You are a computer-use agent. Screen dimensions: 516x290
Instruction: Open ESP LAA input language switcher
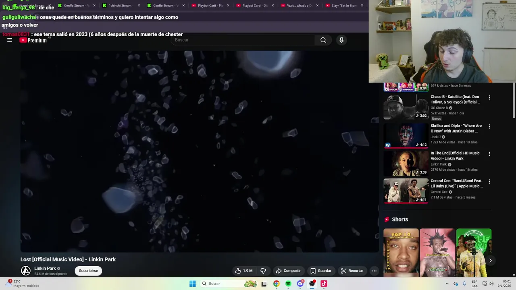click(475, 284)
